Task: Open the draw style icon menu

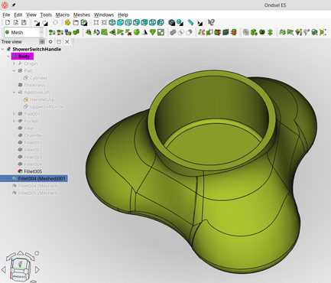Action: click(x=172, y=23)
